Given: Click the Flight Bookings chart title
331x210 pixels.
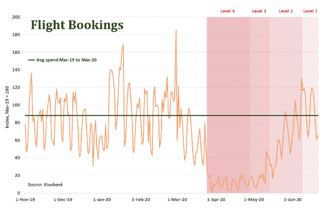Looking at the screenshot, I should (x=77, y=25).
